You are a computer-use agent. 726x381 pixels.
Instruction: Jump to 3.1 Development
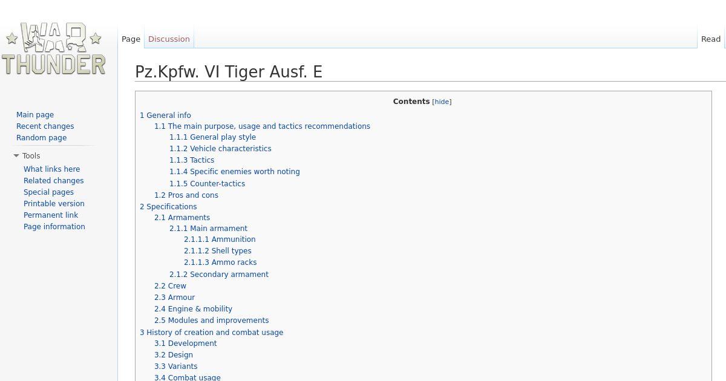click(x=185, y=344)
